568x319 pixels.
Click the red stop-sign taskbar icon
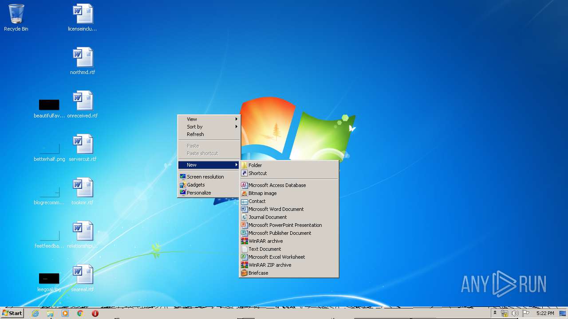point(95,313)
